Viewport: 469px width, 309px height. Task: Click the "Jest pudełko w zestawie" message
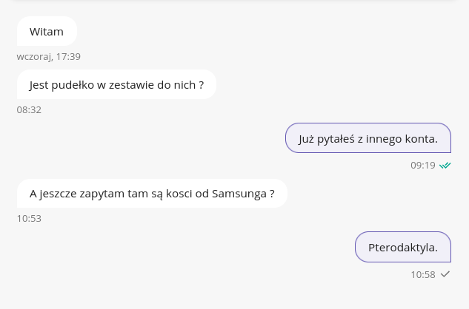click(x=116, y=85)
